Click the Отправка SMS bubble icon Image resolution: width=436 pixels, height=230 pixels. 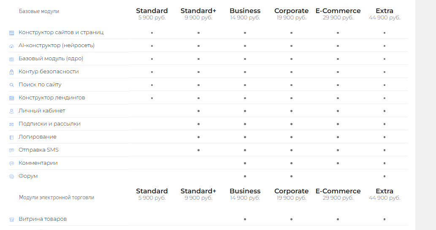pos(12,150)
